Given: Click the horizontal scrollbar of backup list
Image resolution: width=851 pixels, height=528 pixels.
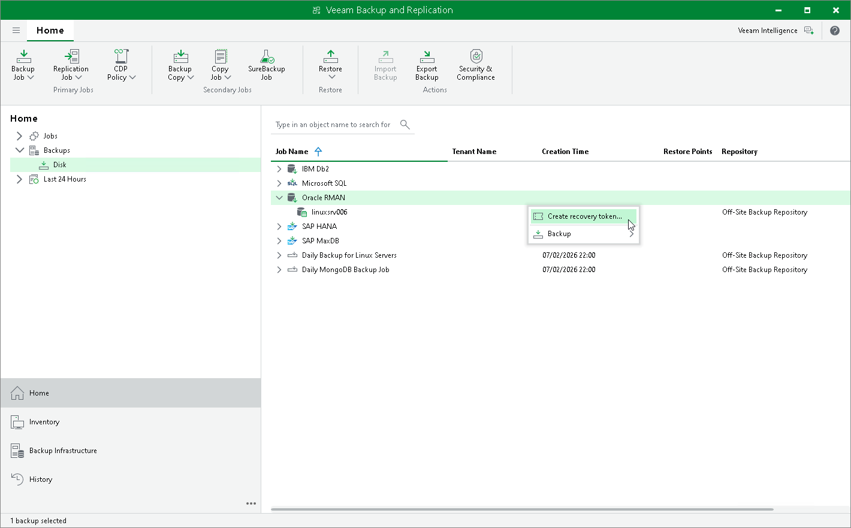Looking at the screenshot, I should [522, 509].
